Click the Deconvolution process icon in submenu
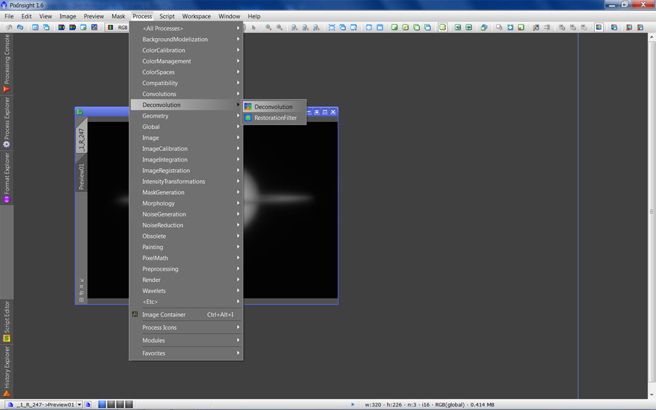This screenshot has width=656, height=410. pos(248,107)
